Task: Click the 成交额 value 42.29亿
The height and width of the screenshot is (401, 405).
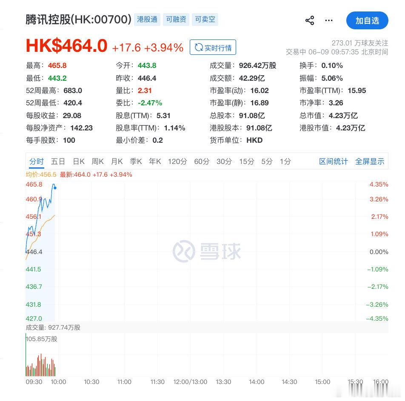Action: tap(252, 78)
